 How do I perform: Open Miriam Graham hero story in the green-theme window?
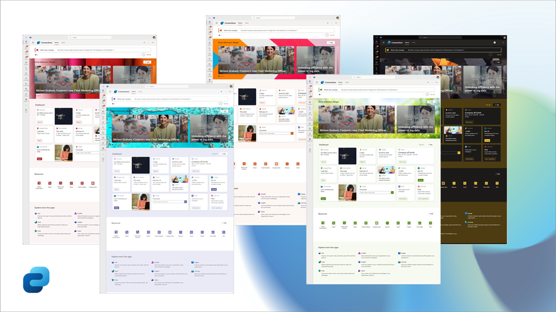(x=356, y=119)
